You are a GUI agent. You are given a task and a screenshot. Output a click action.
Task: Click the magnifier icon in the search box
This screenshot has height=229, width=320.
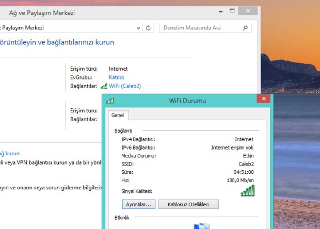pyautogui.click(x=245, y=28)
